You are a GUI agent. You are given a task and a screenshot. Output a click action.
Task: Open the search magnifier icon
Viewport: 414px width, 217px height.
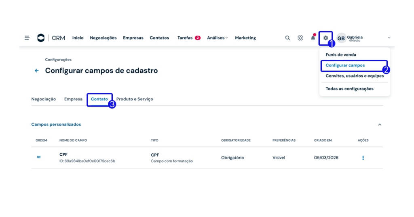tap(287, 38)
